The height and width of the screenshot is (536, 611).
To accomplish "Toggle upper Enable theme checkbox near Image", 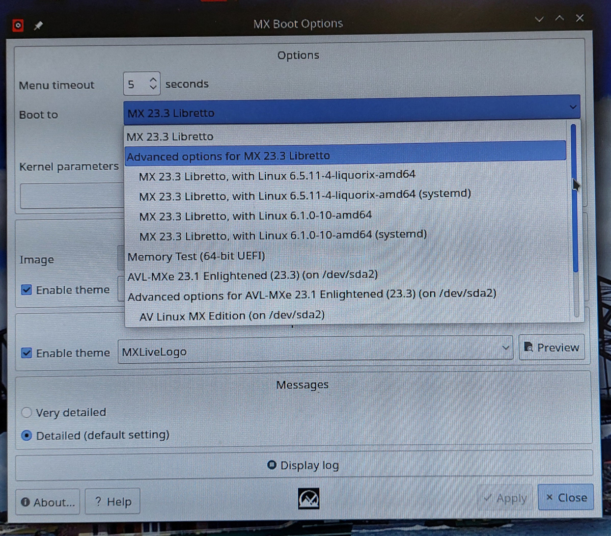I will click(x=26, y=290).
